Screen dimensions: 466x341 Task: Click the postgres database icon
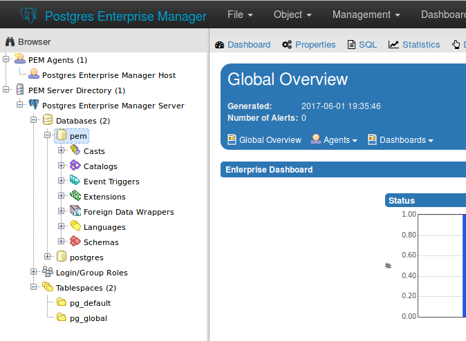[62, 256]
